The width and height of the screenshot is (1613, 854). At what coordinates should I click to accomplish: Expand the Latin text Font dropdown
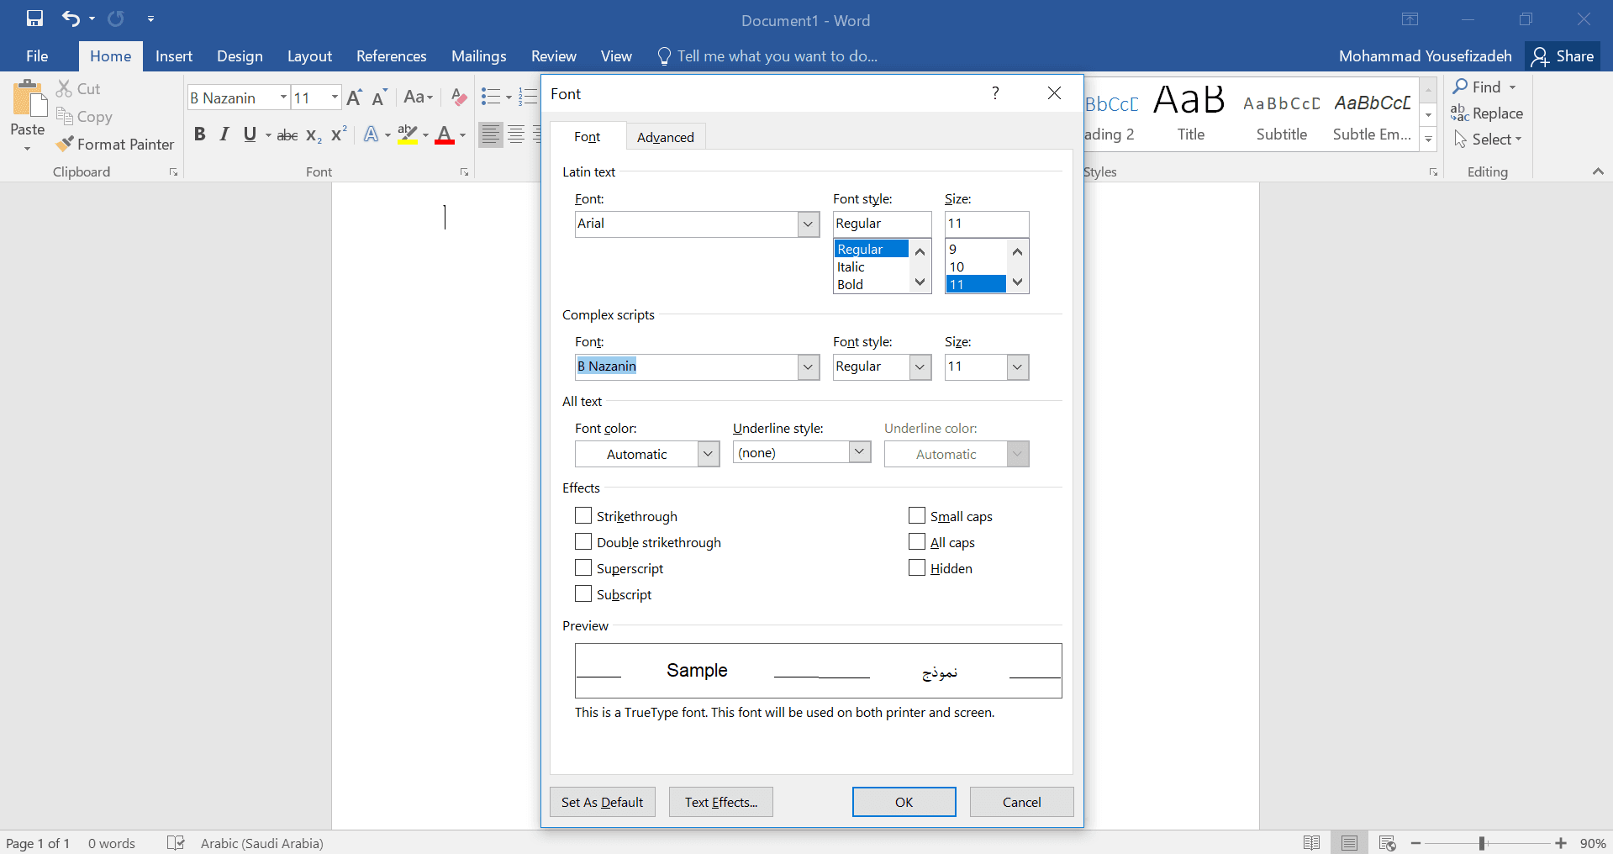808,224
